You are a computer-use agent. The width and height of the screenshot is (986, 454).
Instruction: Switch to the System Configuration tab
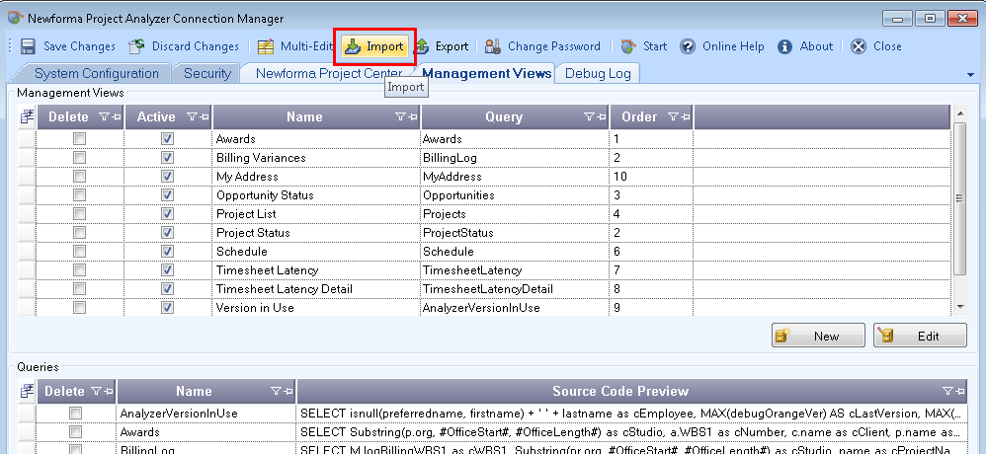[x=96, y=73]
